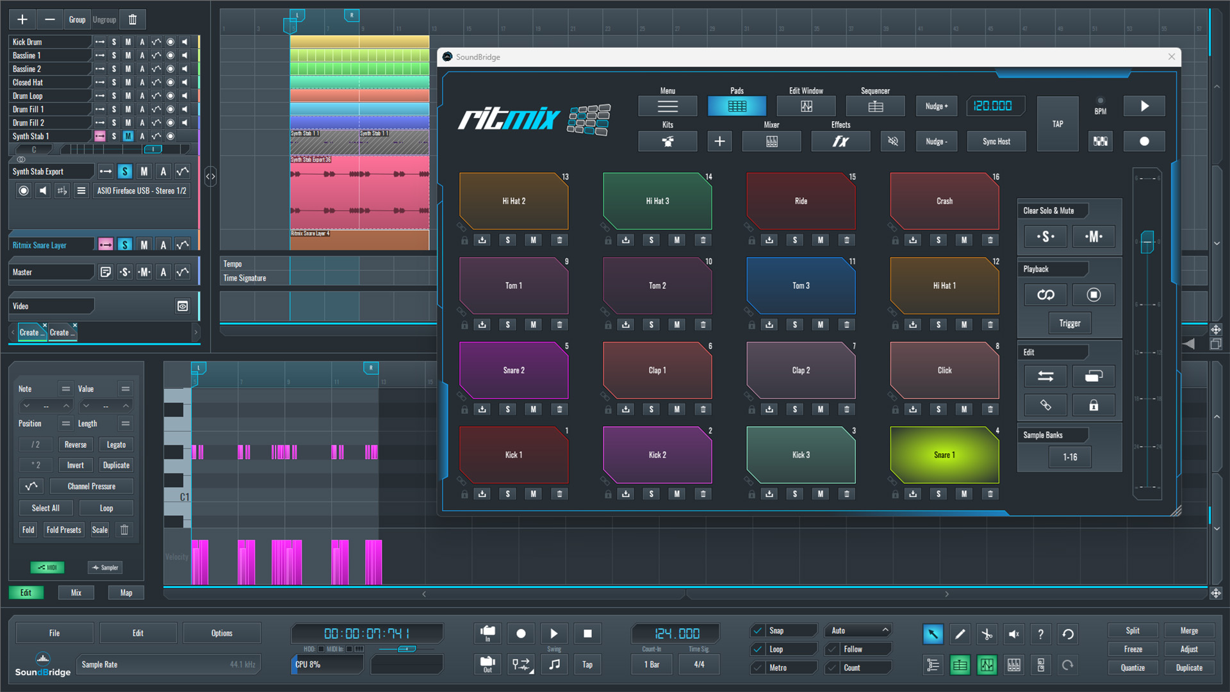Click scroll-down chevron beside the arranger
The image size is (1230, 692).
pyautogui.click(x=1217, y=243)
